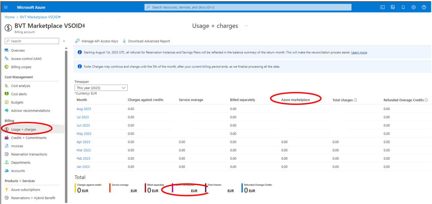Open the Jan 2023 month link
432x204 pixels.
tap(83, 167)
